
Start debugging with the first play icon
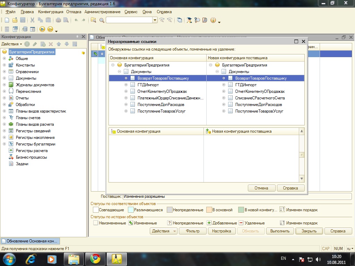pos(42,29)
